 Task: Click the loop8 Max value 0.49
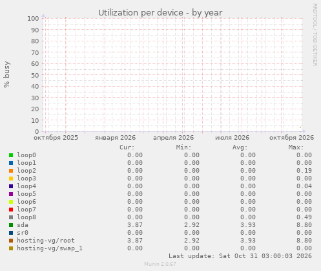click(x=304, y=217)
